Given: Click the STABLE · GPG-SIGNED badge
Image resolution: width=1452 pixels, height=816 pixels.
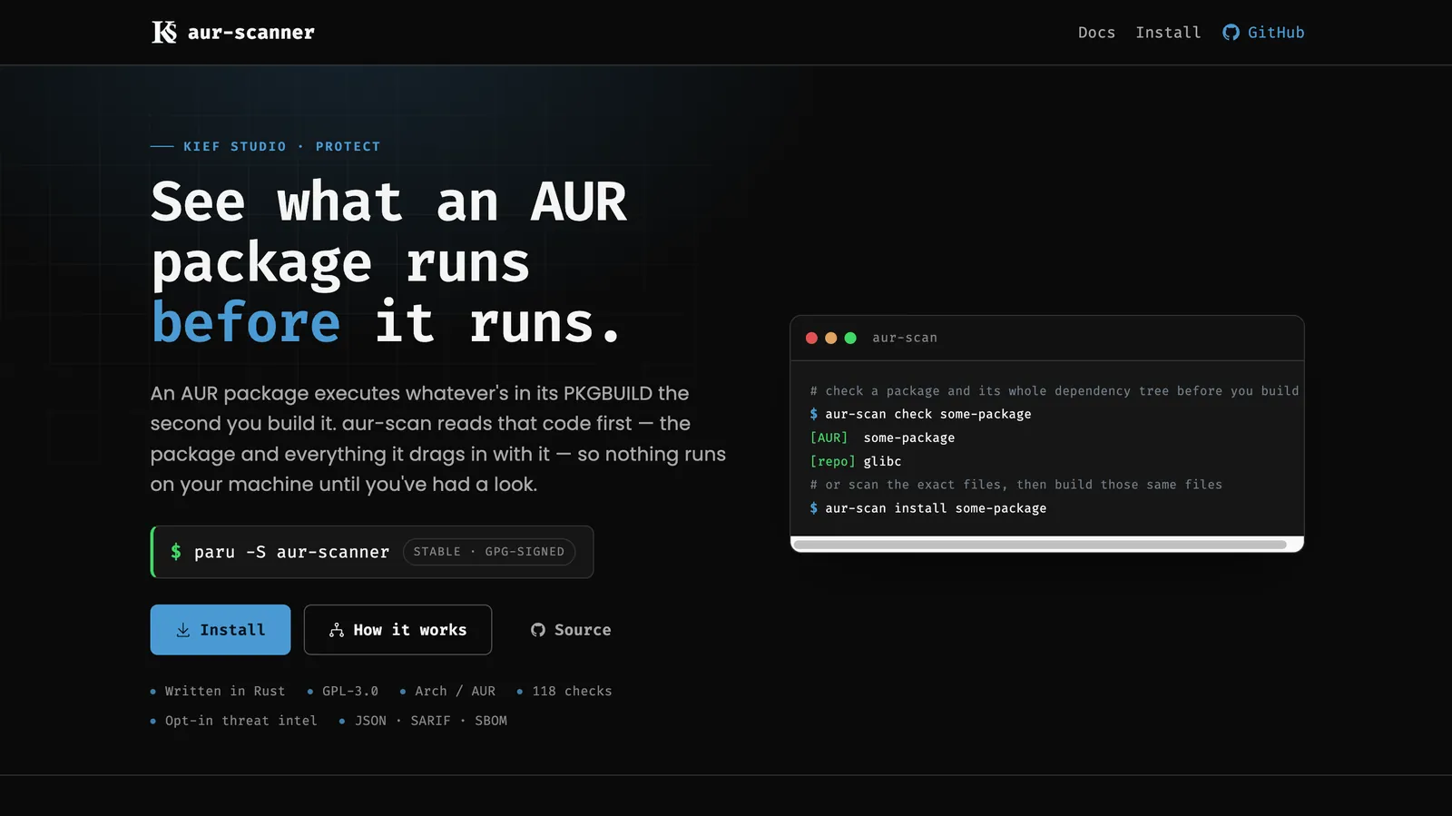Looking at the screenshot, I should click(x=489, y=552).
